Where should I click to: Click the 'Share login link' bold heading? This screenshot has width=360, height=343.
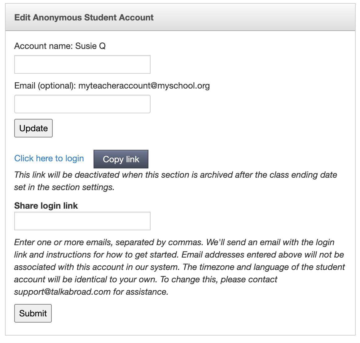46,206
